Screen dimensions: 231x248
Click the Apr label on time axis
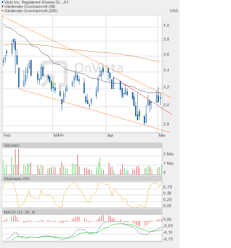(110, 136)
